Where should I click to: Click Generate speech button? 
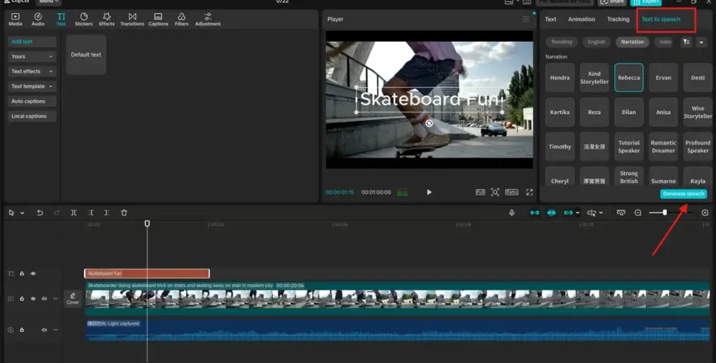pyautogui.click(x=683, y=194)
